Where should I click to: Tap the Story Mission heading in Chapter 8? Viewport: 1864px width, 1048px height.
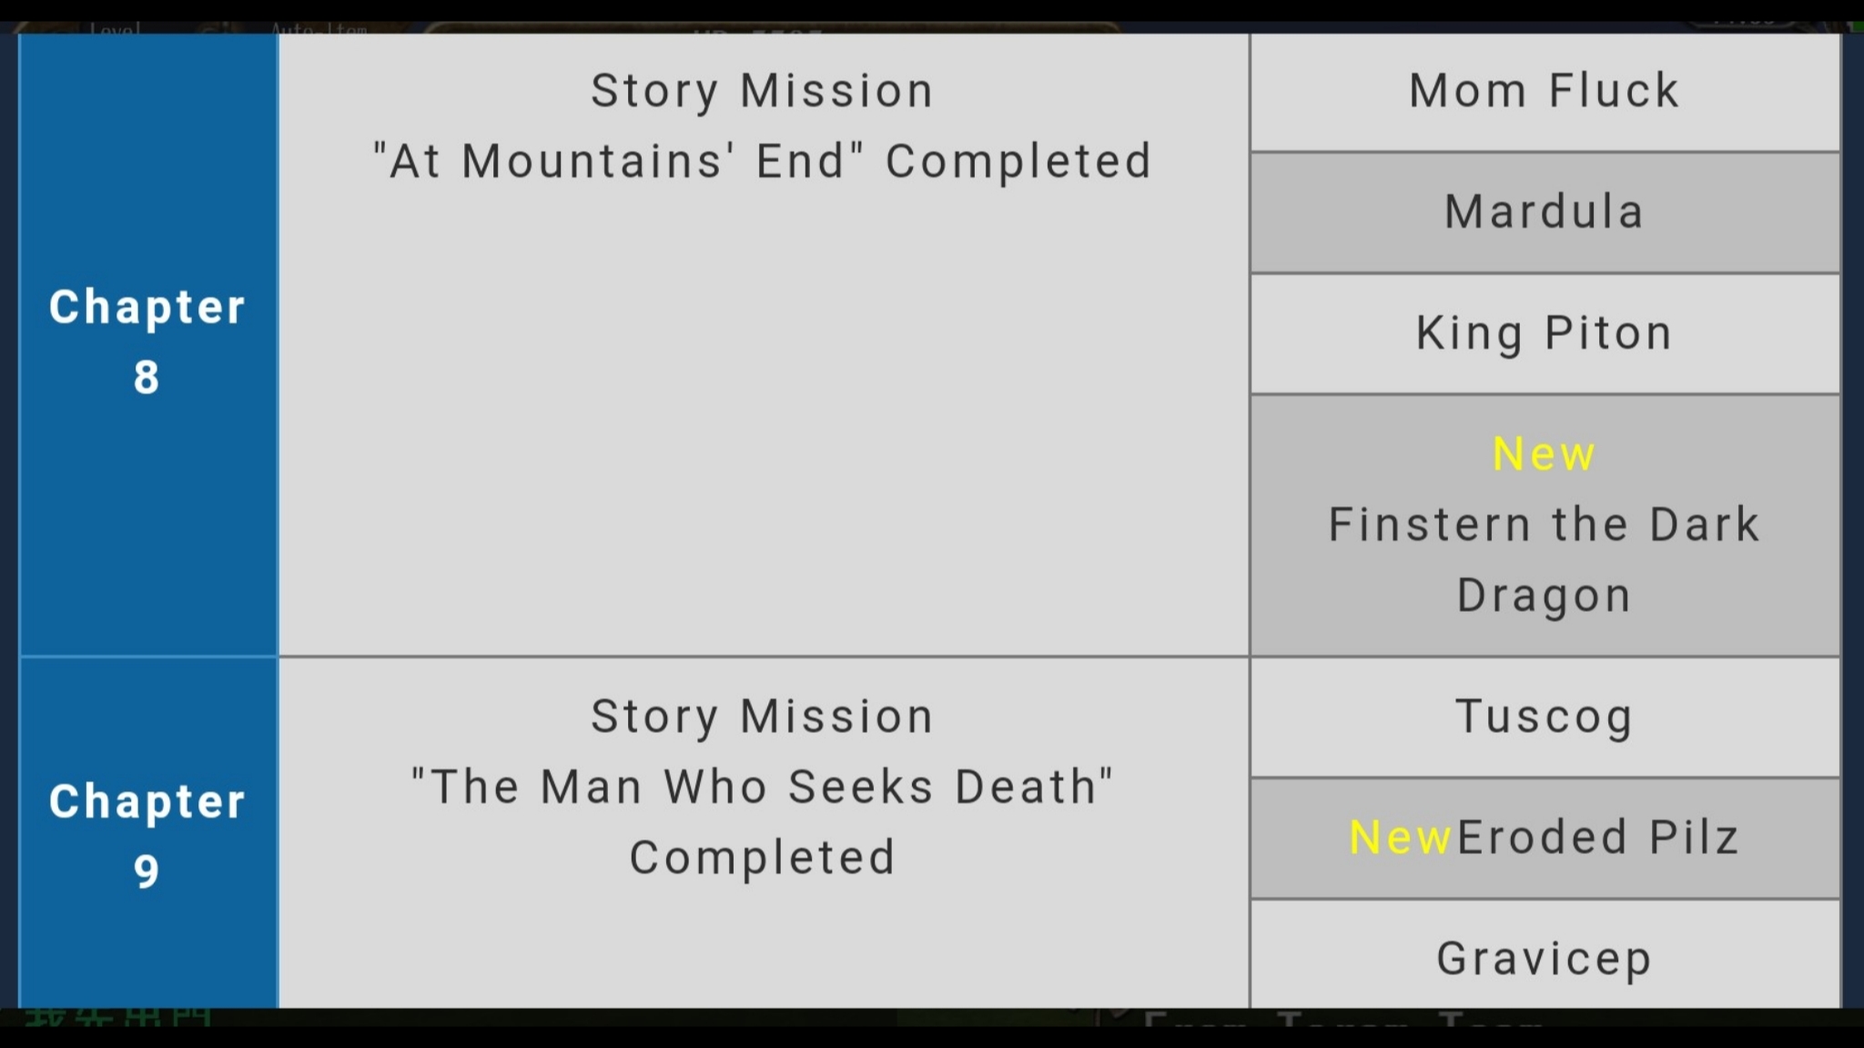click(x=763, y=91)
